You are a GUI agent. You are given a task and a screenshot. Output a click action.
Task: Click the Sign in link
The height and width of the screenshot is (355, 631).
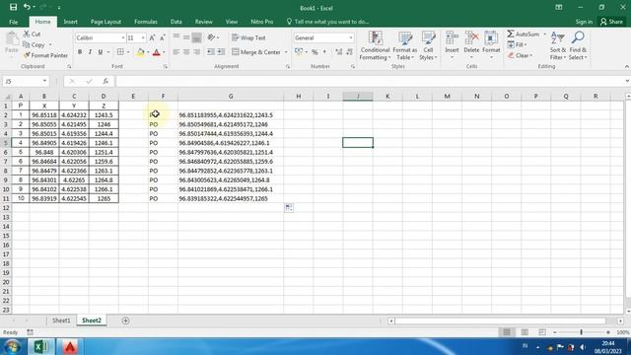click(584, 22)
